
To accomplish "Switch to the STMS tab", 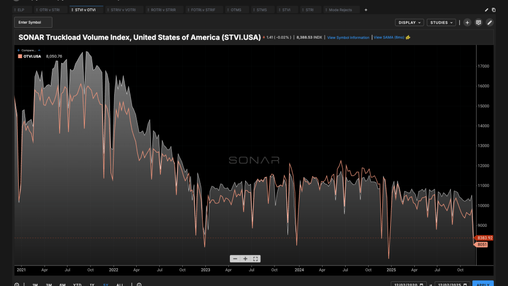I will [x=262, y=10].
